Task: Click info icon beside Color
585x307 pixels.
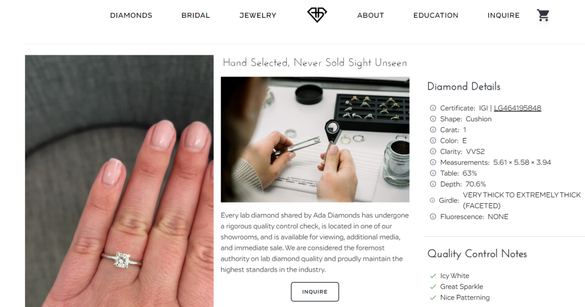Action: pyautogui.click(x=433, y=140)
